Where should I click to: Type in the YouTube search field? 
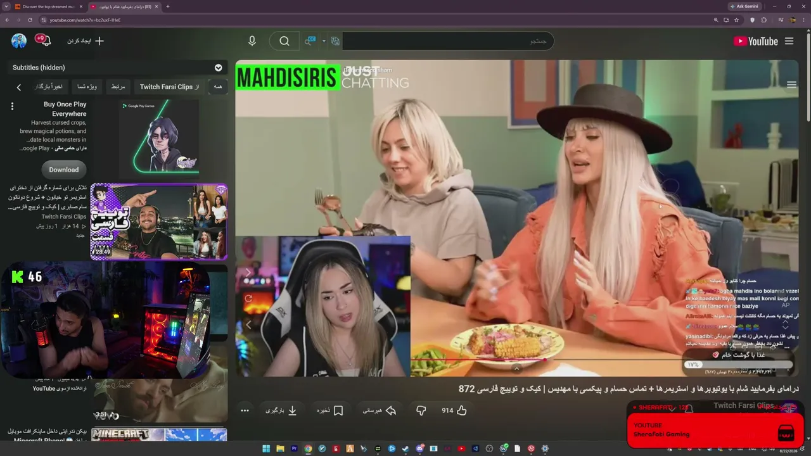click(x=447, y=41)
